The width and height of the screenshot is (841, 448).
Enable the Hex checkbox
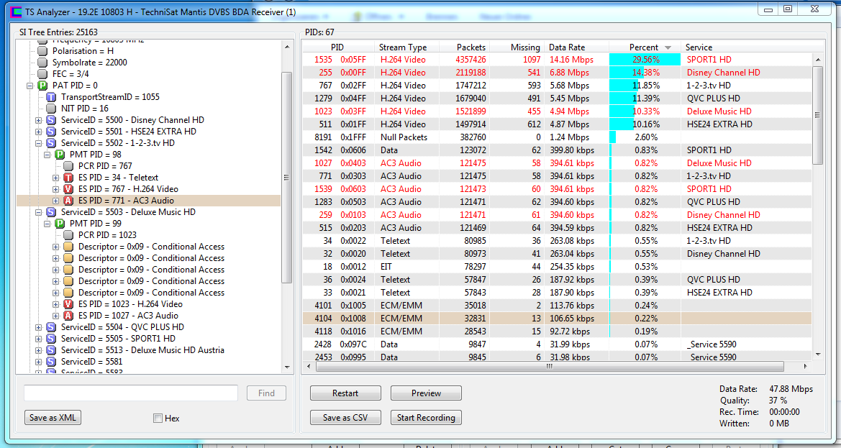pos(158,419)
